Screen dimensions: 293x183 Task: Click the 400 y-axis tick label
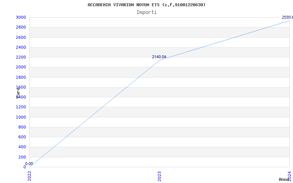click(22, 147)
